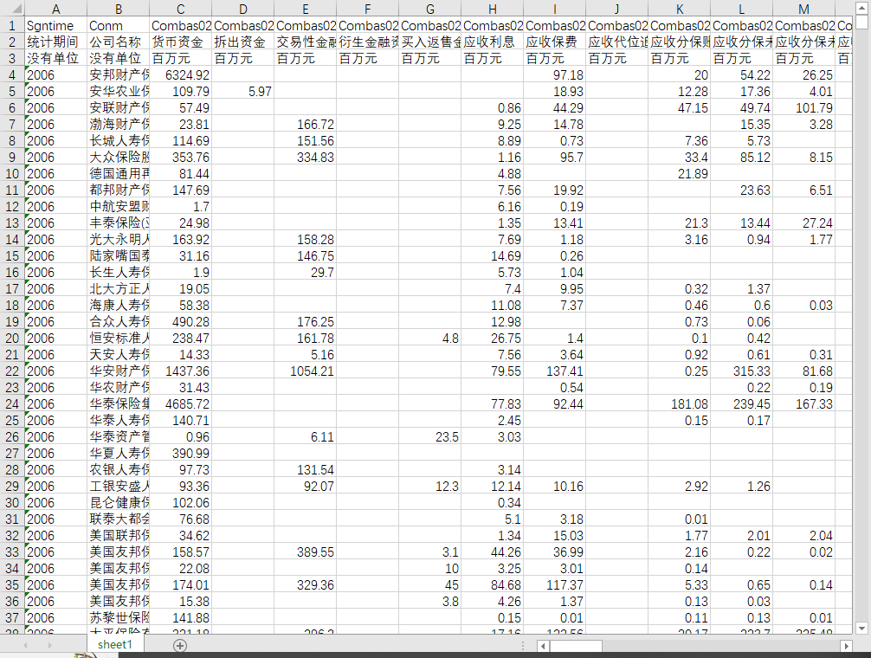Click the 苏黎世保险 company name cell
Screen dimensions: 871x658
[119, 618]
